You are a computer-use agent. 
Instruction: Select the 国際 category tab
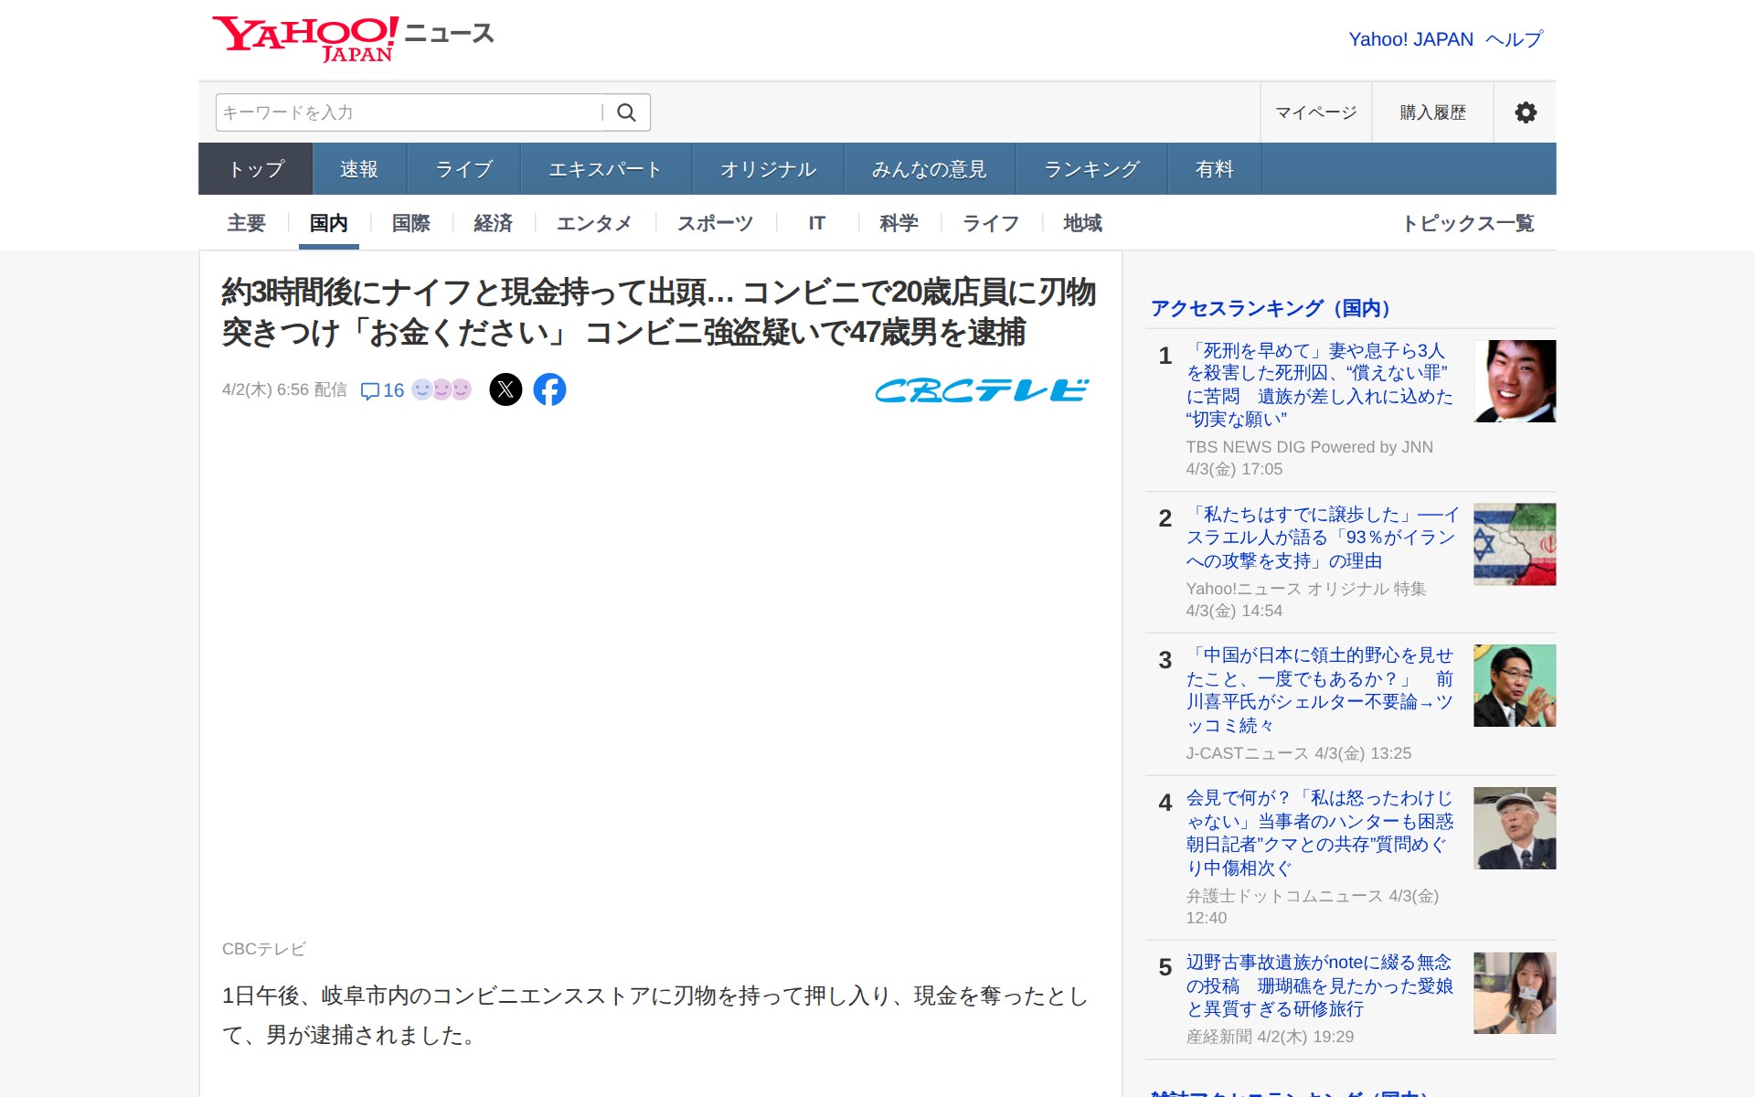coord(410,223)
